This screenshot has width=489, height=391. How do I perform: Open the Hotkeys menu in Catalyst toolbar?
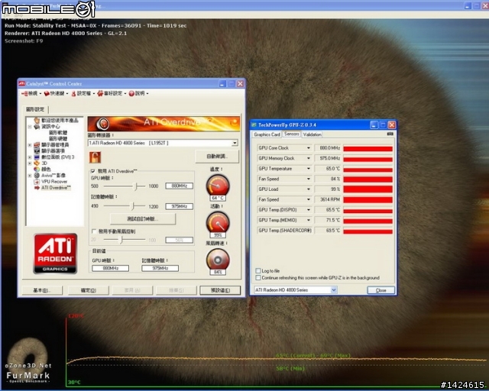[56, 93]
